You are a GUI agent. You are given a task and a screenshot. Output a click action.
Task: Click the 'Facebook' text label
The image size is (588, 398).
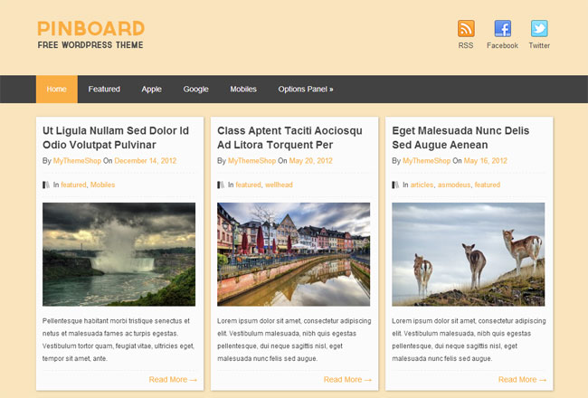(x=502, y=45)
